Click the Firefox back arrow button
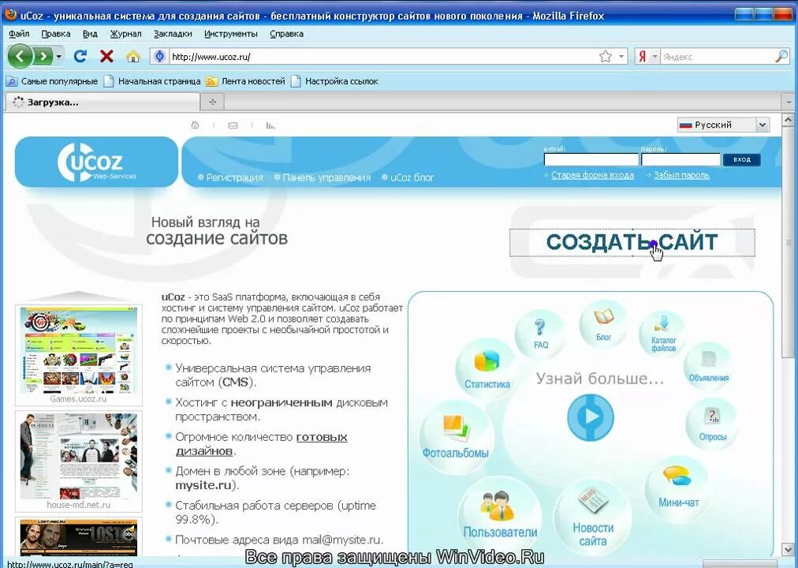The width and height of the screenshot is (798, 568). coord(21,56)
